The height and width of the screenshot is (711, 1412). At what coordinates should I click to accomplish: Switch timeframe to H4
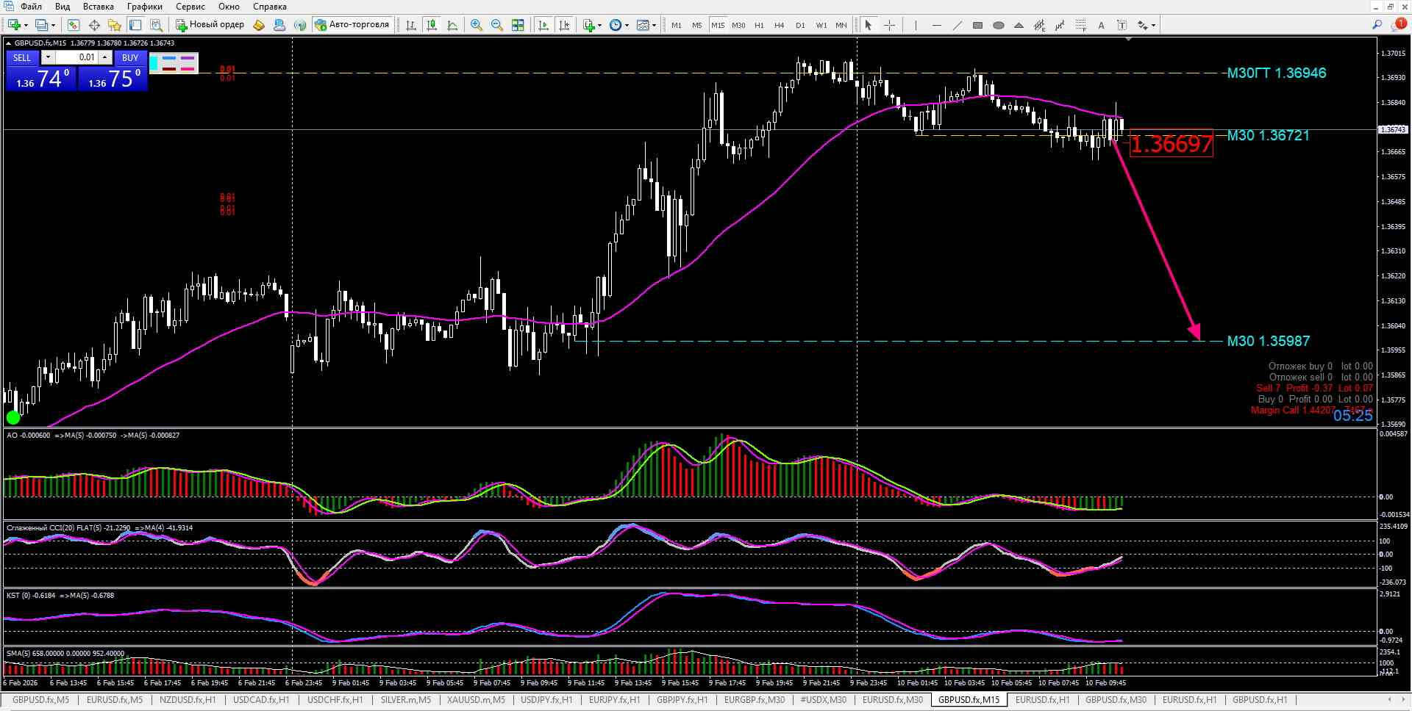point(780,25)
